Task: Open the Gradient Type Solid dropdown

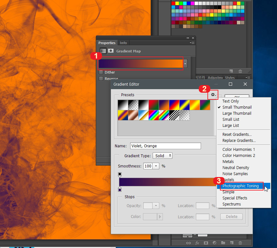Action: pos(163,156)
